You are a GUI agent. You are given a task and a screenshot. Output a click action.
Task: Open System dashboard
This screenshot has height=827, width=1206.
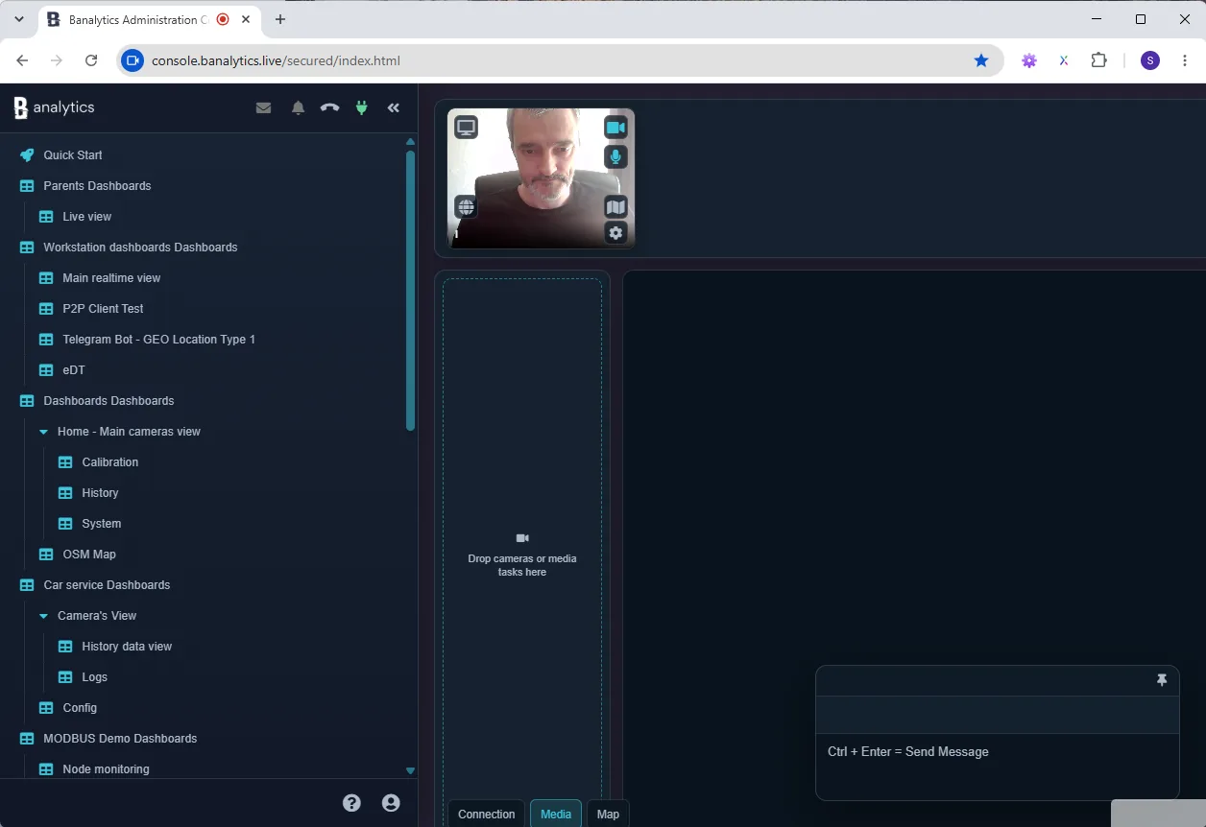(102, 523)
